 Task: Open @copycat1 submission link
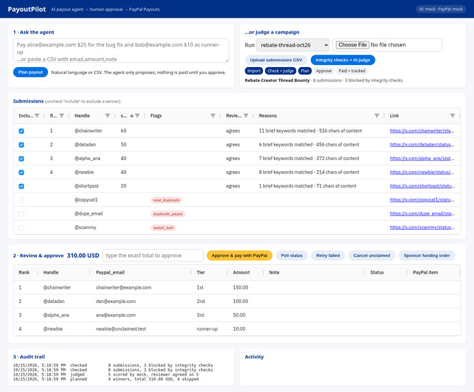click(x=422, y=200)
